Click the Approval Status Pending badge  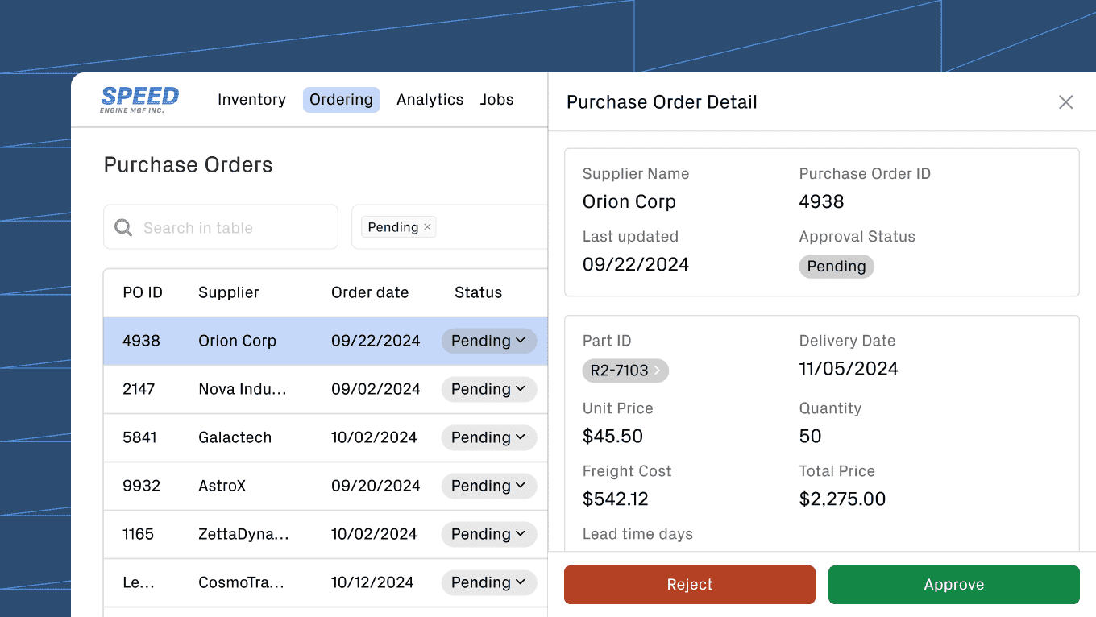837,266
